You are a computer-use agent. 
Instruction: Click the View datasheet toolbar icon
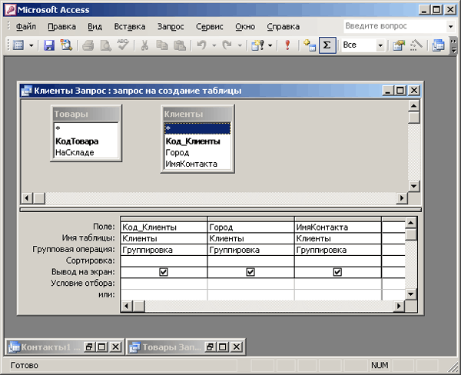[18, 45]
